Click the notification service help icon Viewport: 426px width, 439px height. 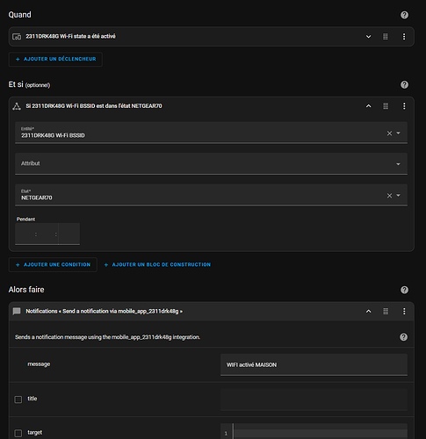pos(403,337)
